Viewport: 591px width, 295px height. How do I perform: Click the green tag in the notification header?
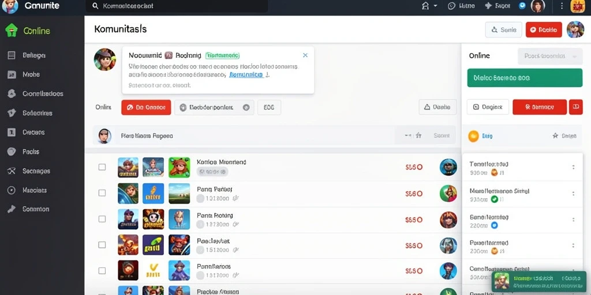tap(222, 55)
